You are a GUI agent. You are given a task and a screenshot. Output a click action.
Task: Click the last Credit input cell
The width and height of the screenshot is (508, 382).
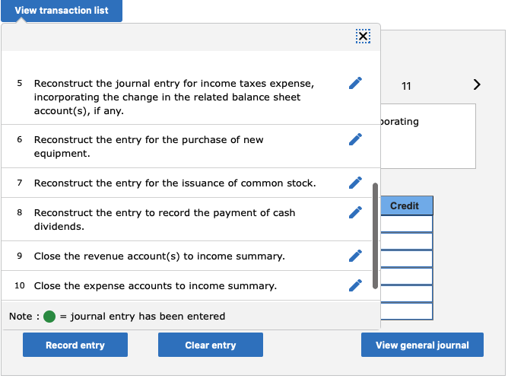coord(407,311)
